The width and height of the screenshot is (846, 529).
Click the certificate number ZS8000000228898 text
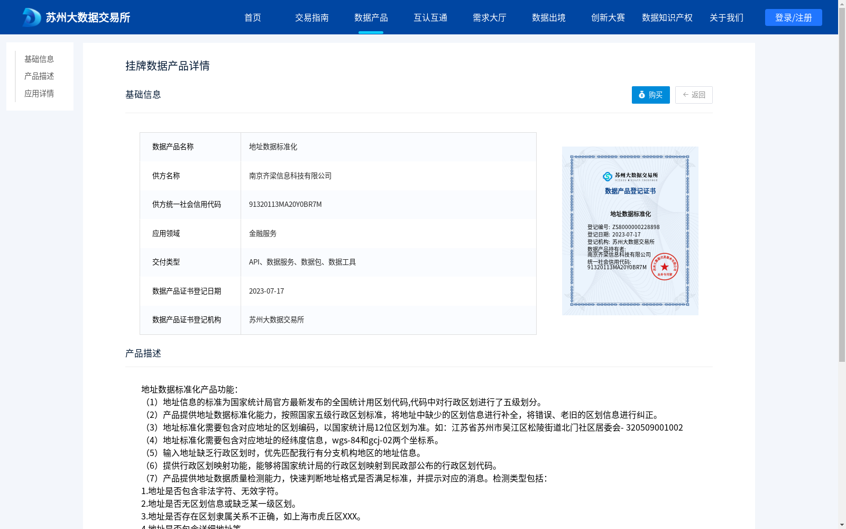pos(636,227)
